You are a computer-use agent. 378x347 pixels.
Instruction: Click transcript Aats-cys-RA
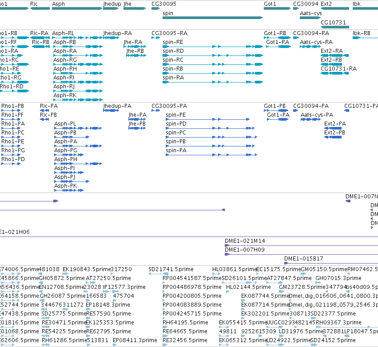[310, 47]
